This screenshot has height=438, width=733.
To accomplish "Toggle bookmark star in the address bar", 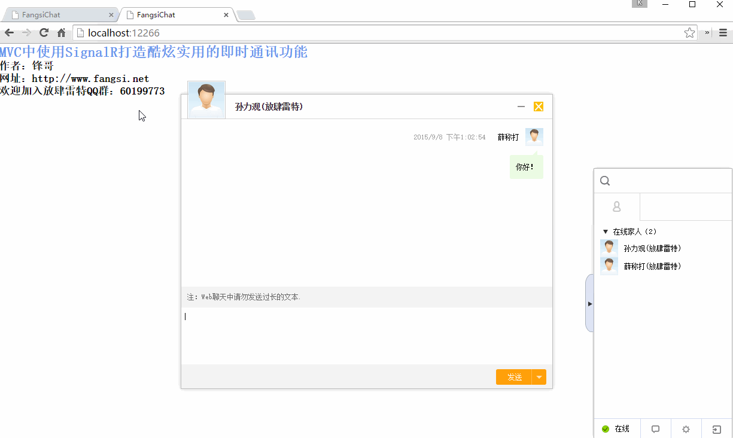I will point(689,34).
